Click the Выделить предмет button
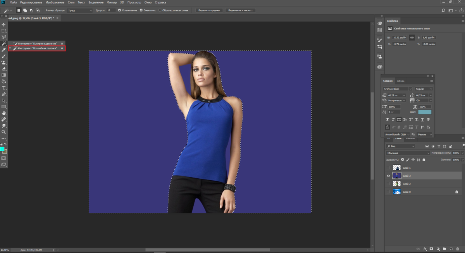Image resolution: width=465 pixels, height=253 pixels. tap(209, 10)
